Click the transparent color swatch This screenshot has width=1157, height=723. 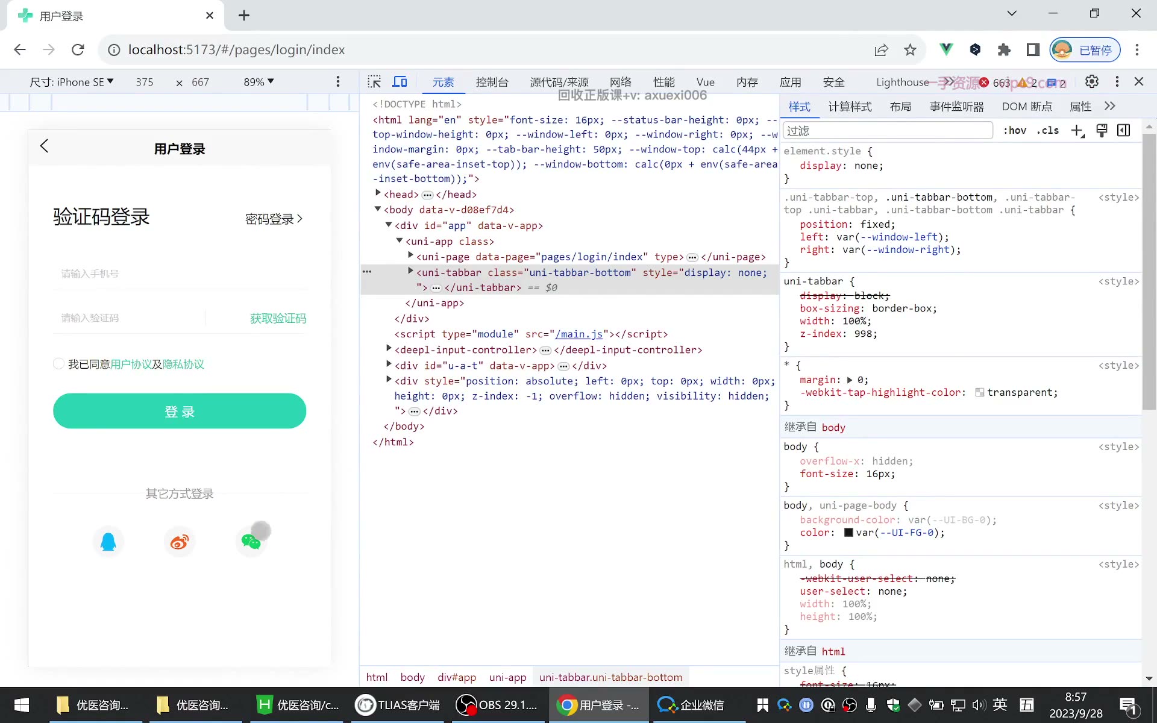tap(980, 392)
